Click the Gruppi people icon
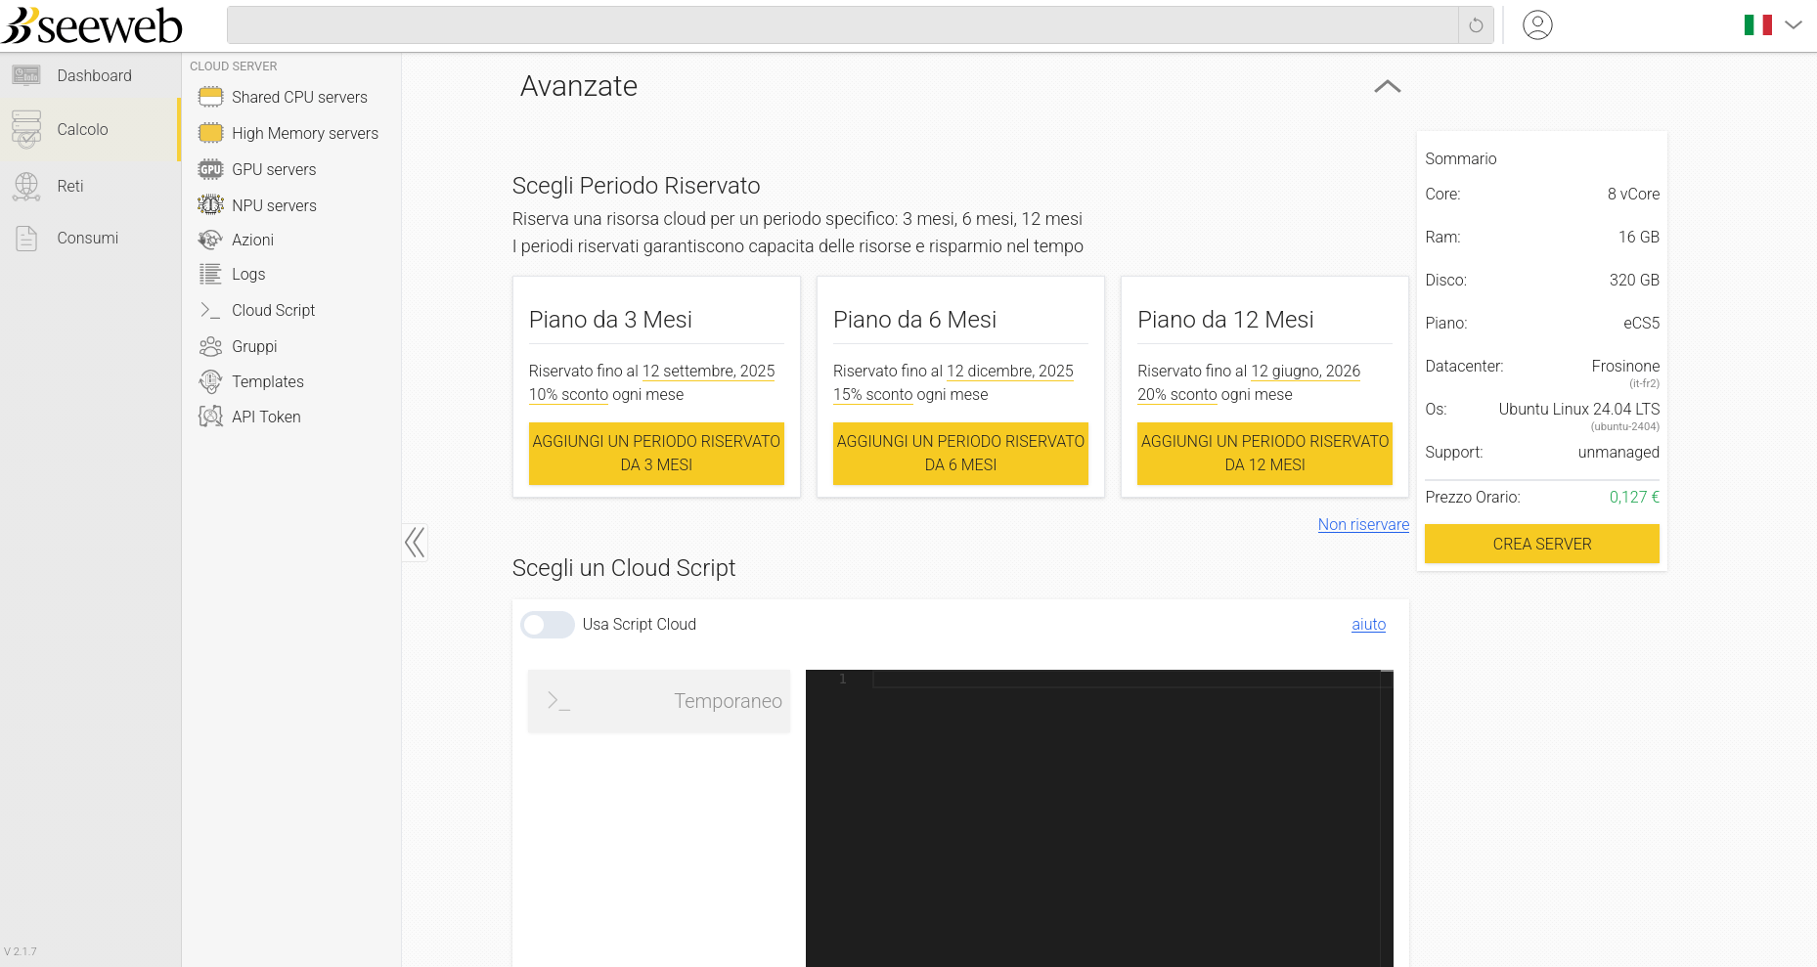The height and width of the screenshot is (967, 1817). (210, 346)
